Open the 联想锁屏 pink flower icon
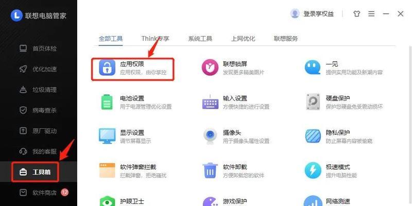Screen dimensions: 416x206 [210, 67]
